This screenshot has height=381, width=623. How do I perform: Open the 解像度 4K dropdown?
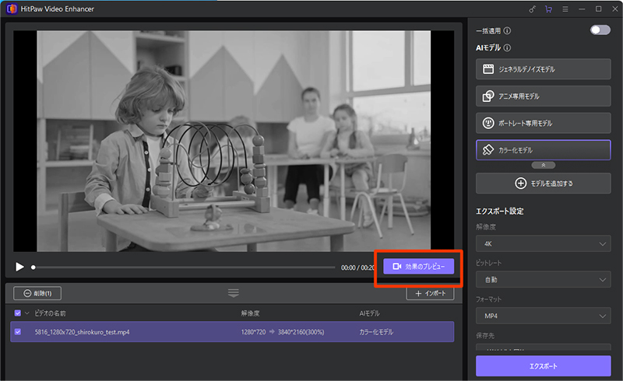(x=543, y=245)
